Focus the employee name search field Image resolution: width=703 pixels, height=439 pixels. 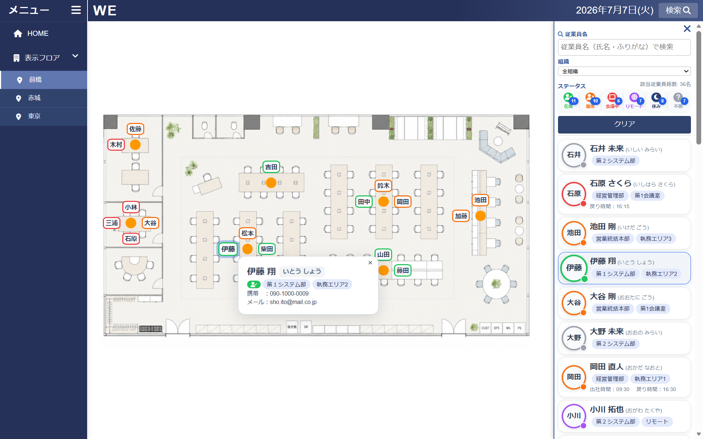624,47
